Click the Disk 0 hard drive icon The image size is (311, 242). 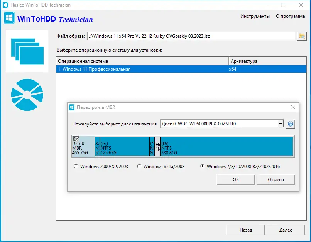[x=76, y=139]
